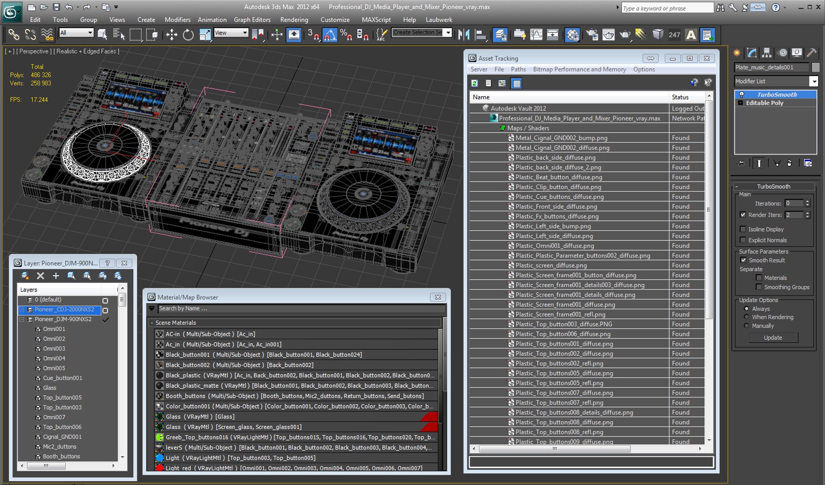The width and height of the screenshot is (825, 485).
Task: Click the Update button in TurboSmooth
Action: click(x=773, y=338)
